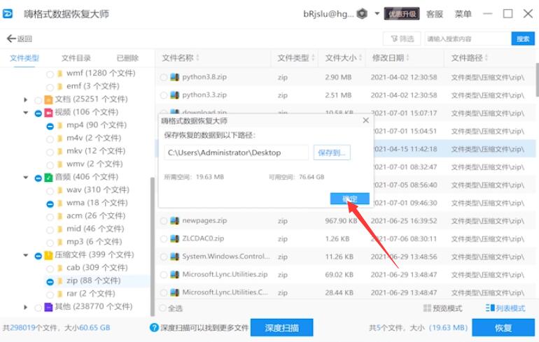Click the 视频 category icon
The height and width of the screenshot is (342, 539).
(x=48, y=113)
